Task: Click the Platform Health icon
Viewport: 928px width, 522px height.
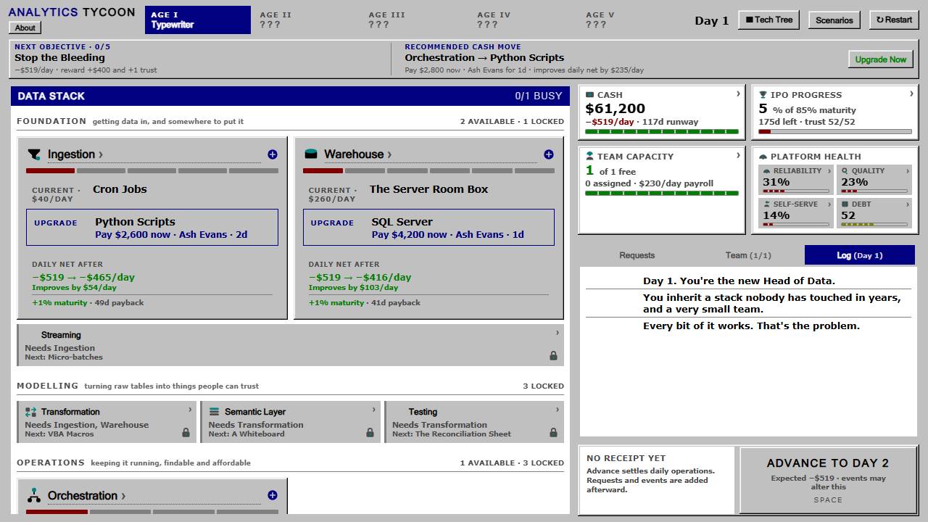Action: 763,157
